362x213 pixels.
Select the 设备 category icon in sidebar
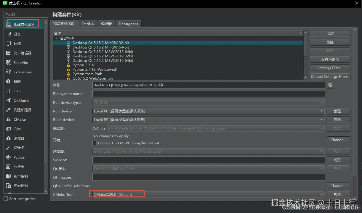[8, 34]
